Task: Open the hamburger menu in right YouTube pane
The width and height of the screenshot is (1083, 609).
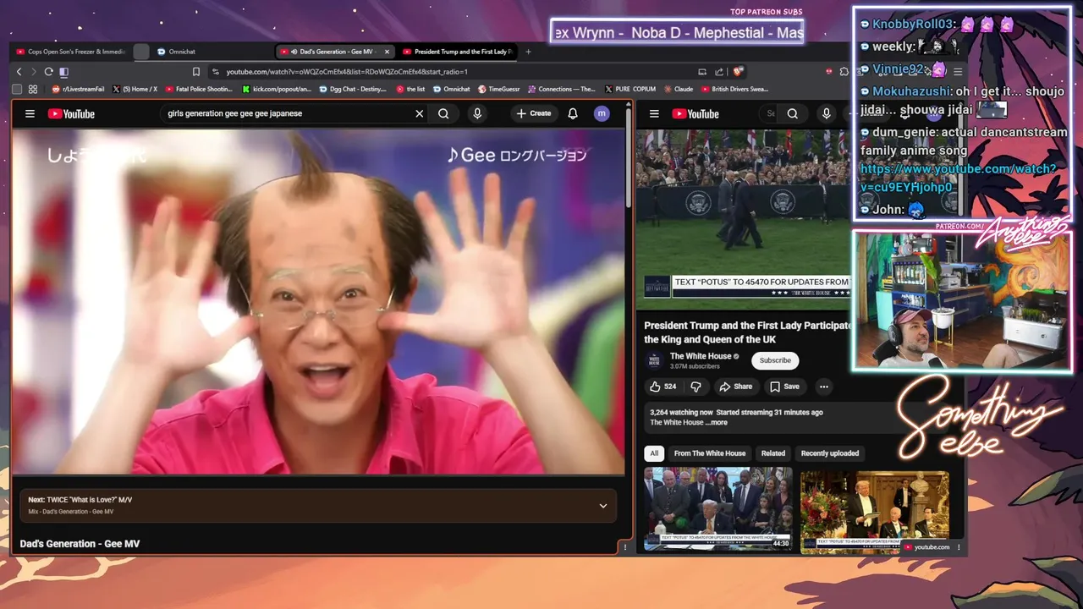Action: click(654, 113)
